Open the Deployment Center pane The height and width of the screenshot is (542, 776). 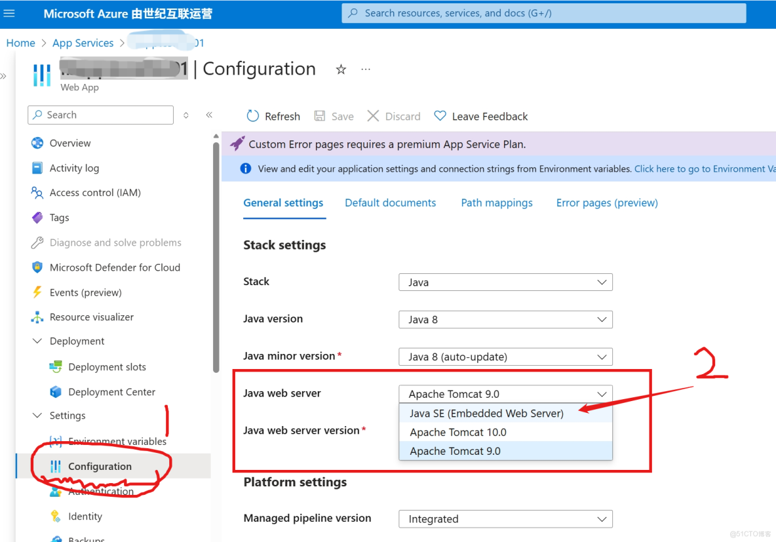(x=111, y=391)
